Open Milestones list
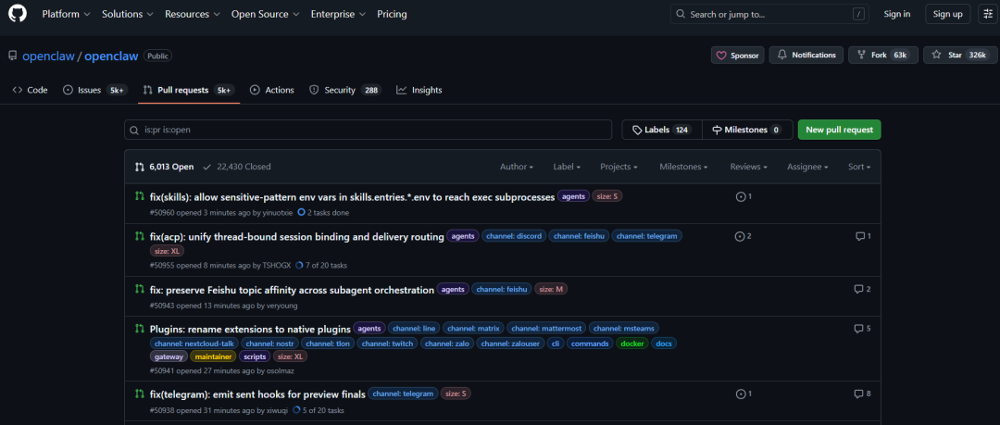Image resolution: width=1000 pixels, height=425 pixels. pos(746,130)
